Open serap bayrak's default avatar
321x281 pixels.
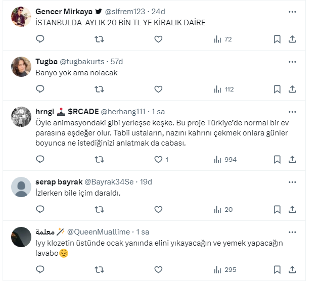21,186
